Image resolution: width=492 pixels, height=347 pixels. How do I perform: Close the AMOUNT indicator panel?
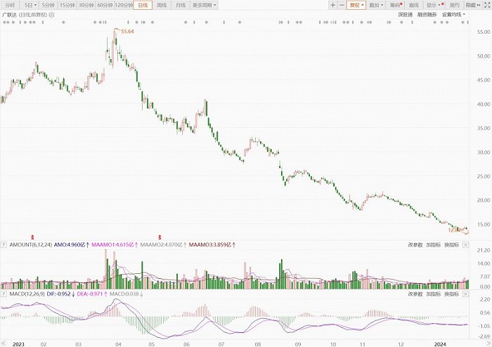[x=465, y=245]
